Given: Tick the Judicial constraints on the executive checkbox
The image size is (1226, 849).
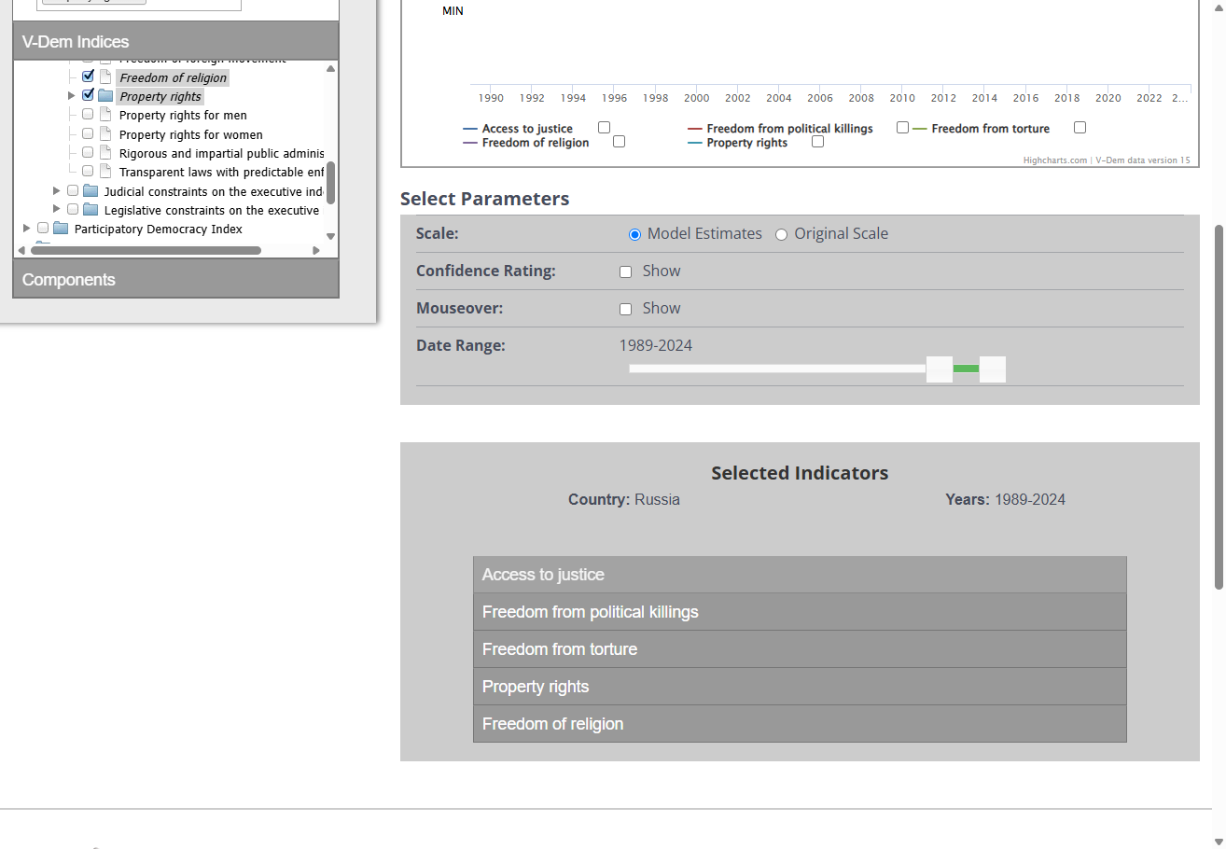Looking at the screenshot, I should [73, 191].
